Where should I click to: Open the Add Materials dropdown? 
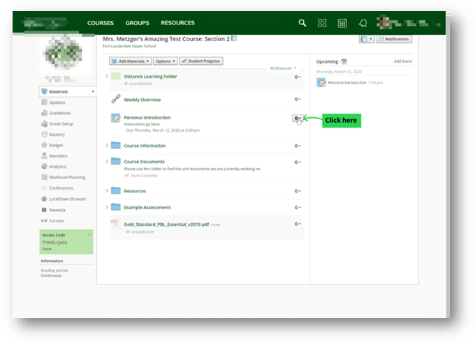pos(130,61)
